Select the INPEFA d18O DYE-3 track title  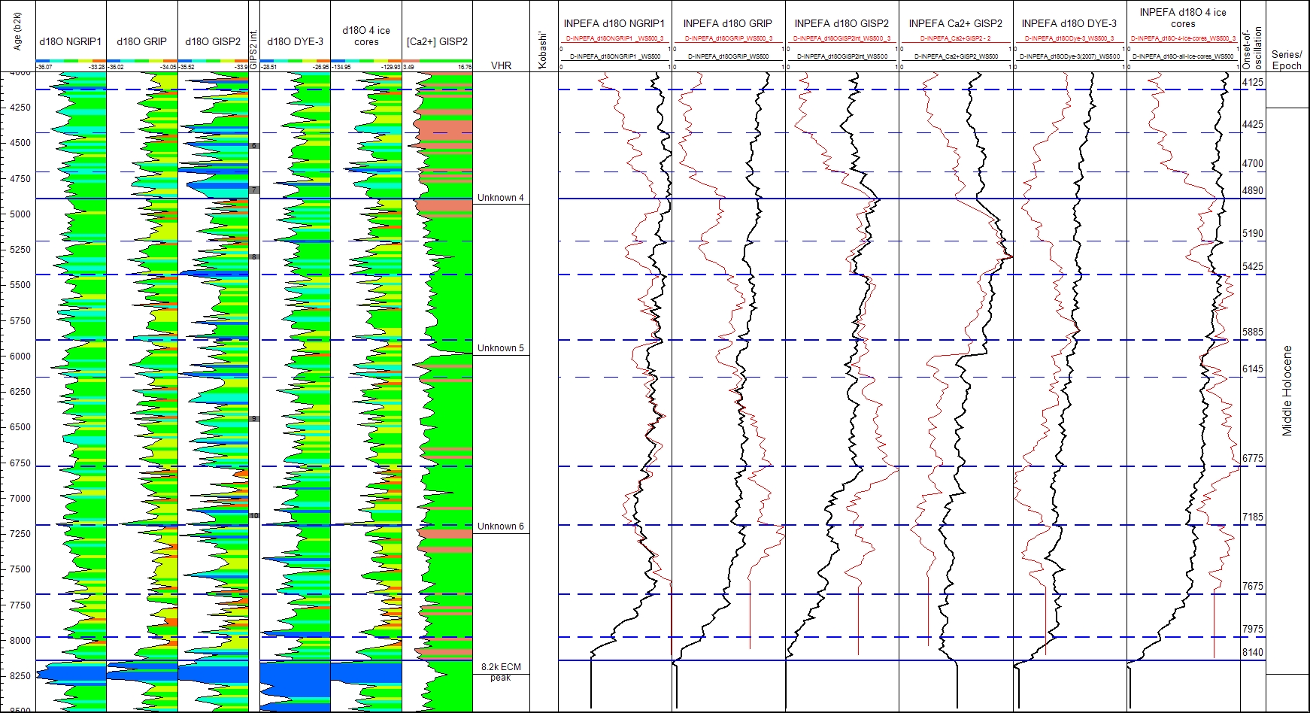(1069, 23)
